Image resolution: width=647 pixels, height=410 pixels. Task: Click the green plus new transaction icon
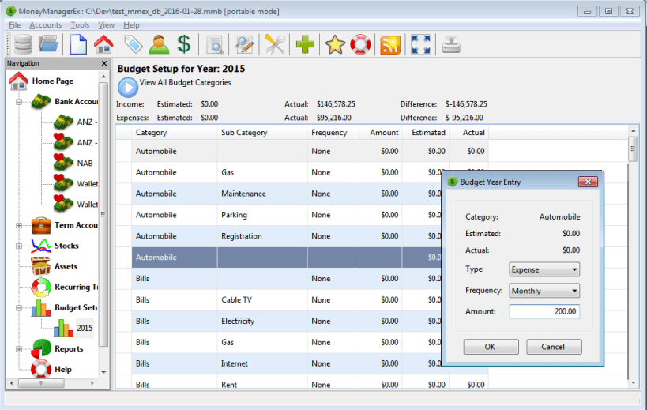pyautogui.click(x=305, y=44)
